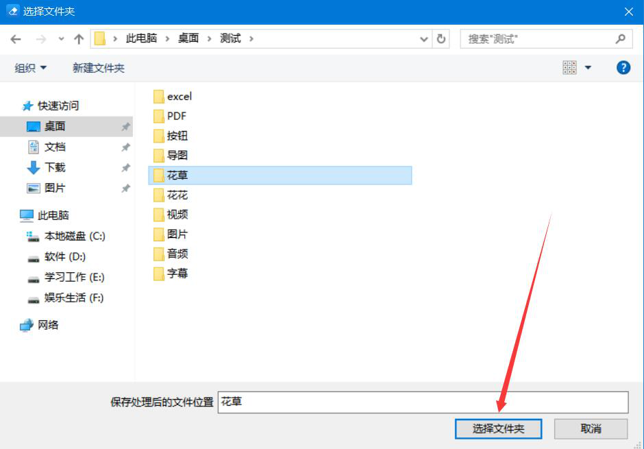This screenshot has height=449, width=644.
Task: Refresh the folder listing
Action: click(441, 39)
